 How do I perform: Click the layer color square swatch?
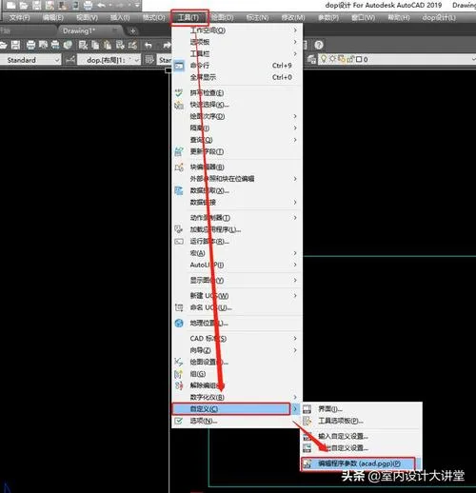click(359, 59)
